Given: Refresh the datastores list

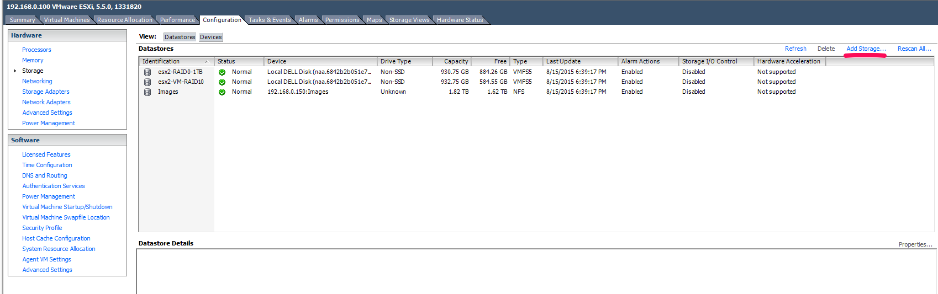Looking at the screenshot, I should tap(795, 49).
